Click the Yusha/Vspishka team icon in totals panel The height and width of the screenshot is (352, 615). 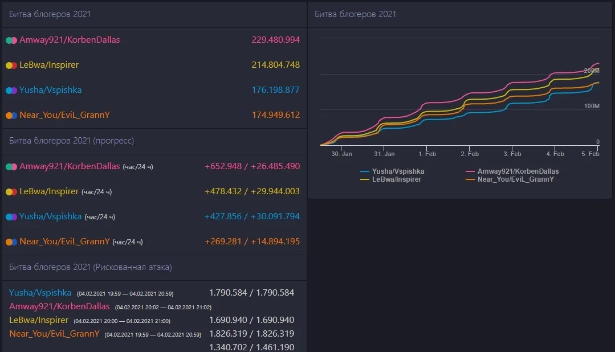pyautogui.click(x=11, y=91)
